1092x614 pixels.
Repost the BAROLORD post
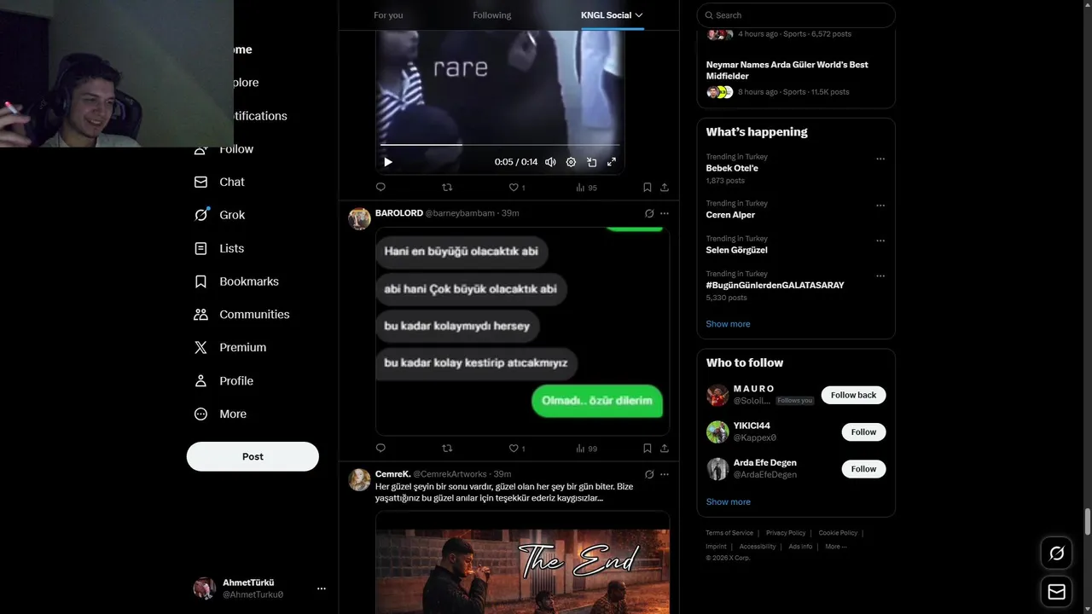tap(447, 449)
